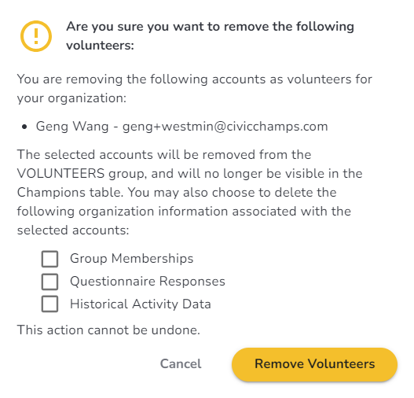
Task: Click the word VOLUNTEERS in the paragraph
Action: 60,174
